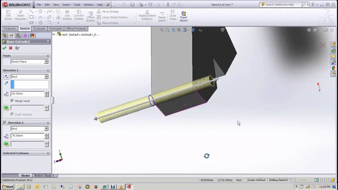
Task: Open the Insert menu
Action: 66,5
